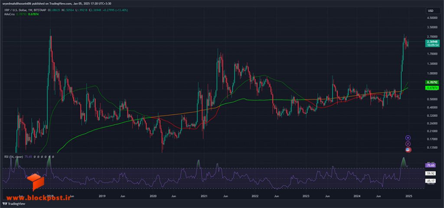
Task: Click the 2019 label on time axis
Action: (102, 196)
